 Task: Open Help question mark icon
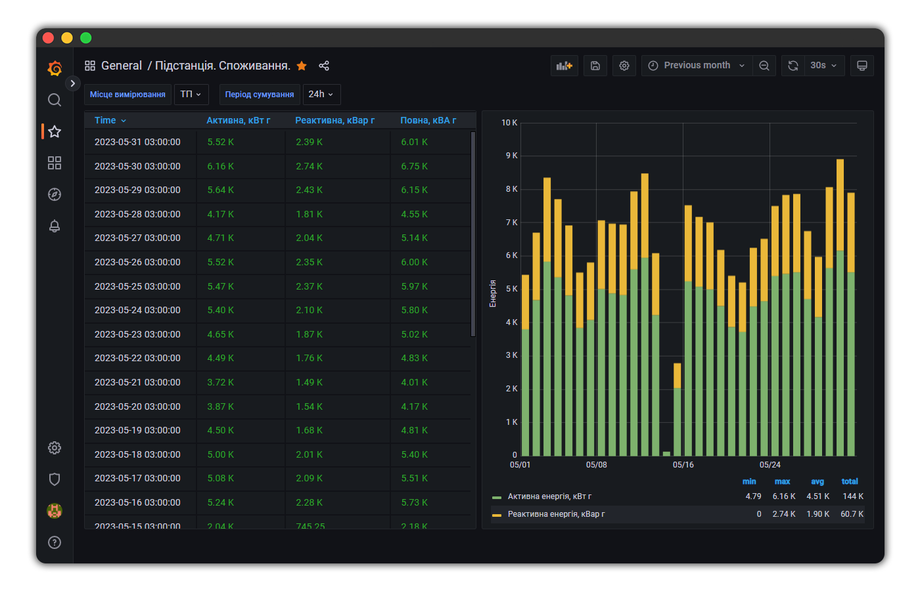(x=55, y=542)
